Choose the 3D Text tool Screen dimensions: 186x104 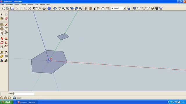click(x=6, y=61)
